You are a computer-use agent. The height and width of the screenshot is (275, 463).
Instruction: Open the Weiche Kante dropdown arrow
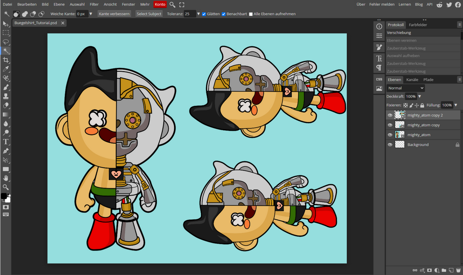click(90, 14)
